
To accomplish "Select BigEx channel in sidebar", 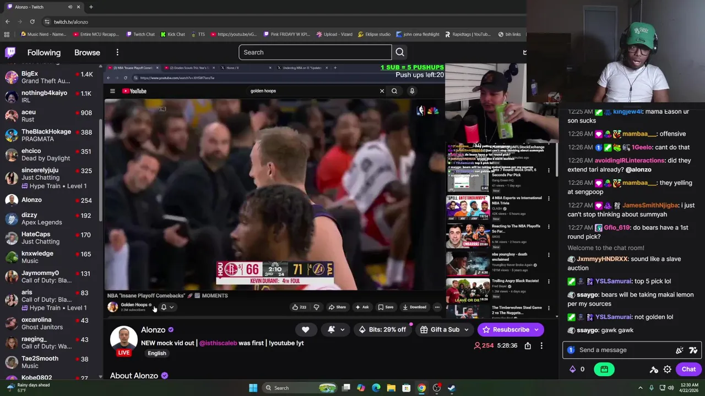I will point(50,77).
